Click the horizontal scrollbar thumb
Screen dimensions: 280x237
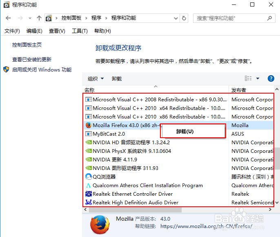[135, 210]
